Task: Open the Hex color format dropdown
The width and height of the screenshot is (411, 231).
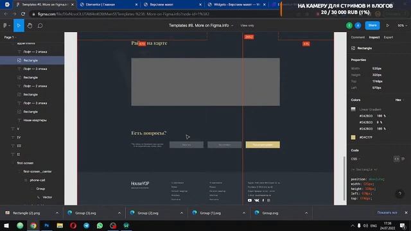Action: coord(399,100)
